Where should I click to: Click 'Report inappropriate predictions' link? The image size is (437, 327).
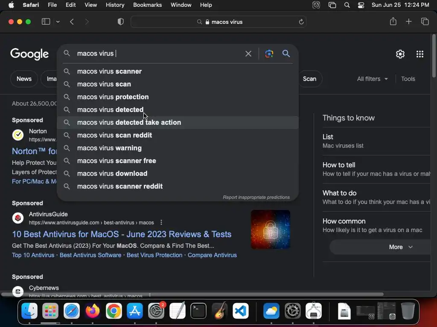[x=256, y=197]
